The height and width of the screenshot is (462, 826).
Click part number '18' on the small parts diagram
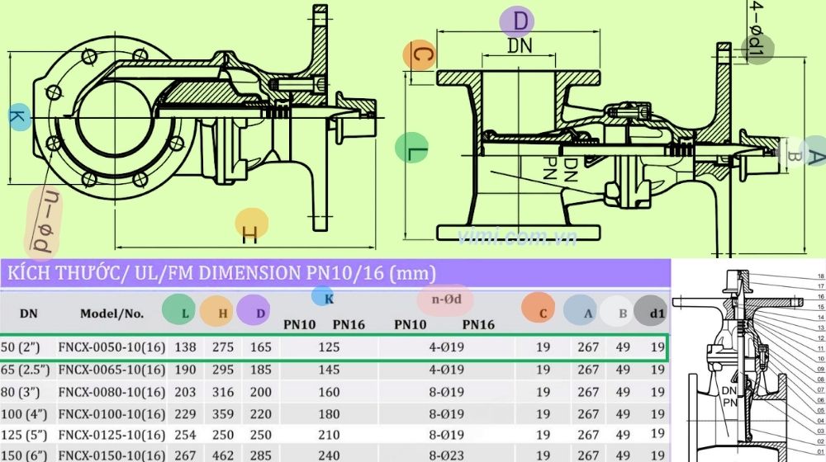[x=821, y=276]
